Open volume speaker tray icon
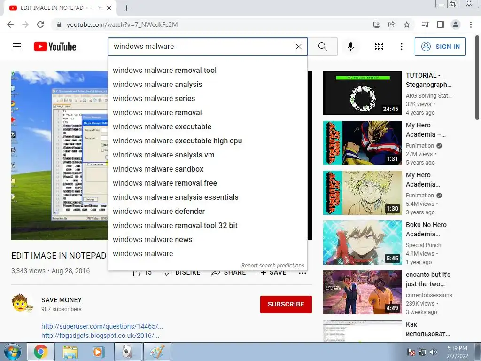This screenshot has height=361, width=481. (x=434, y=352)
